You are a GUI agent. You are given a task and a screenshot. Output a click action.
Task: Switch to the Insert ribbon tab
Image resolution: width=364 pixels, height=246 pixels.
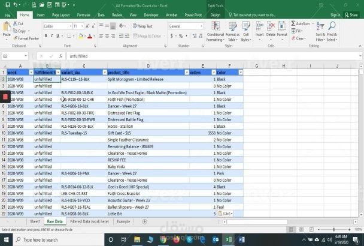pos(40,15)
